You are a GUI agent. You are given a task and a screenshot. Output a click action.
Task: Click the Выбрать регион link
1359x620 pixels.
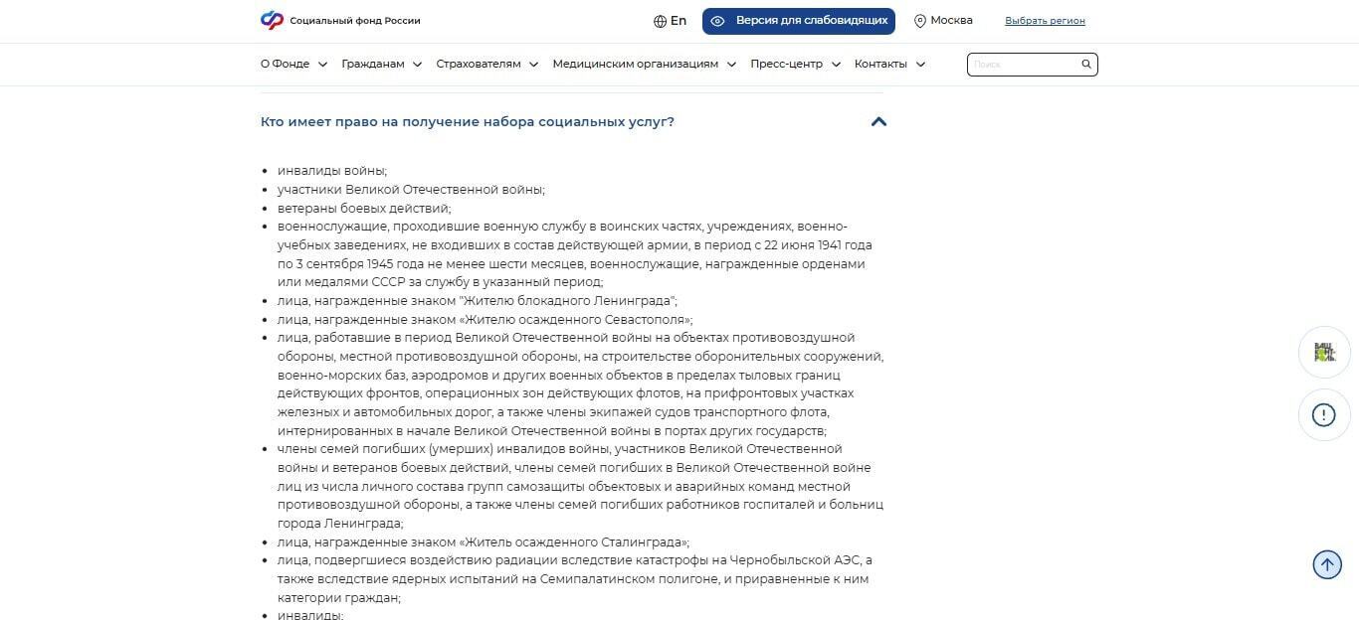[1045, 21]
